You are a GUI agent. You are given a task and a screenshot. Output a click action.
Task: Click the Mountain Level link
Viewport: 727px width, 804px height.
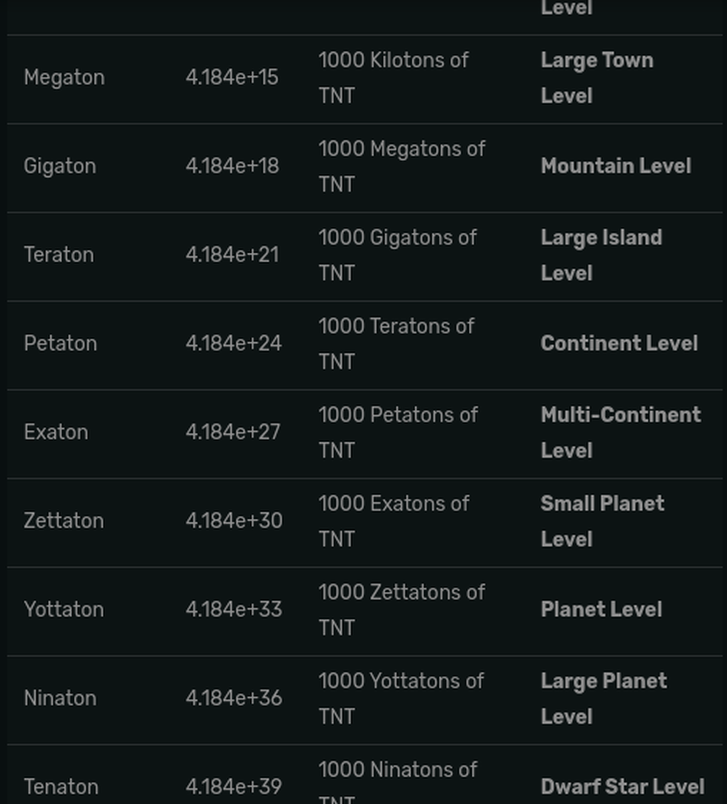point(615,167)
